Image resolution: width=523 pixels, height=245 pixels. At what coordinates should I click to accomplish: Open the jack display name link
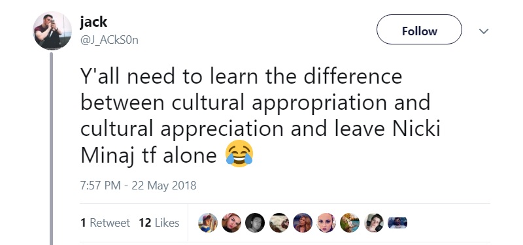pyautogui.click(x=93, y=22)
